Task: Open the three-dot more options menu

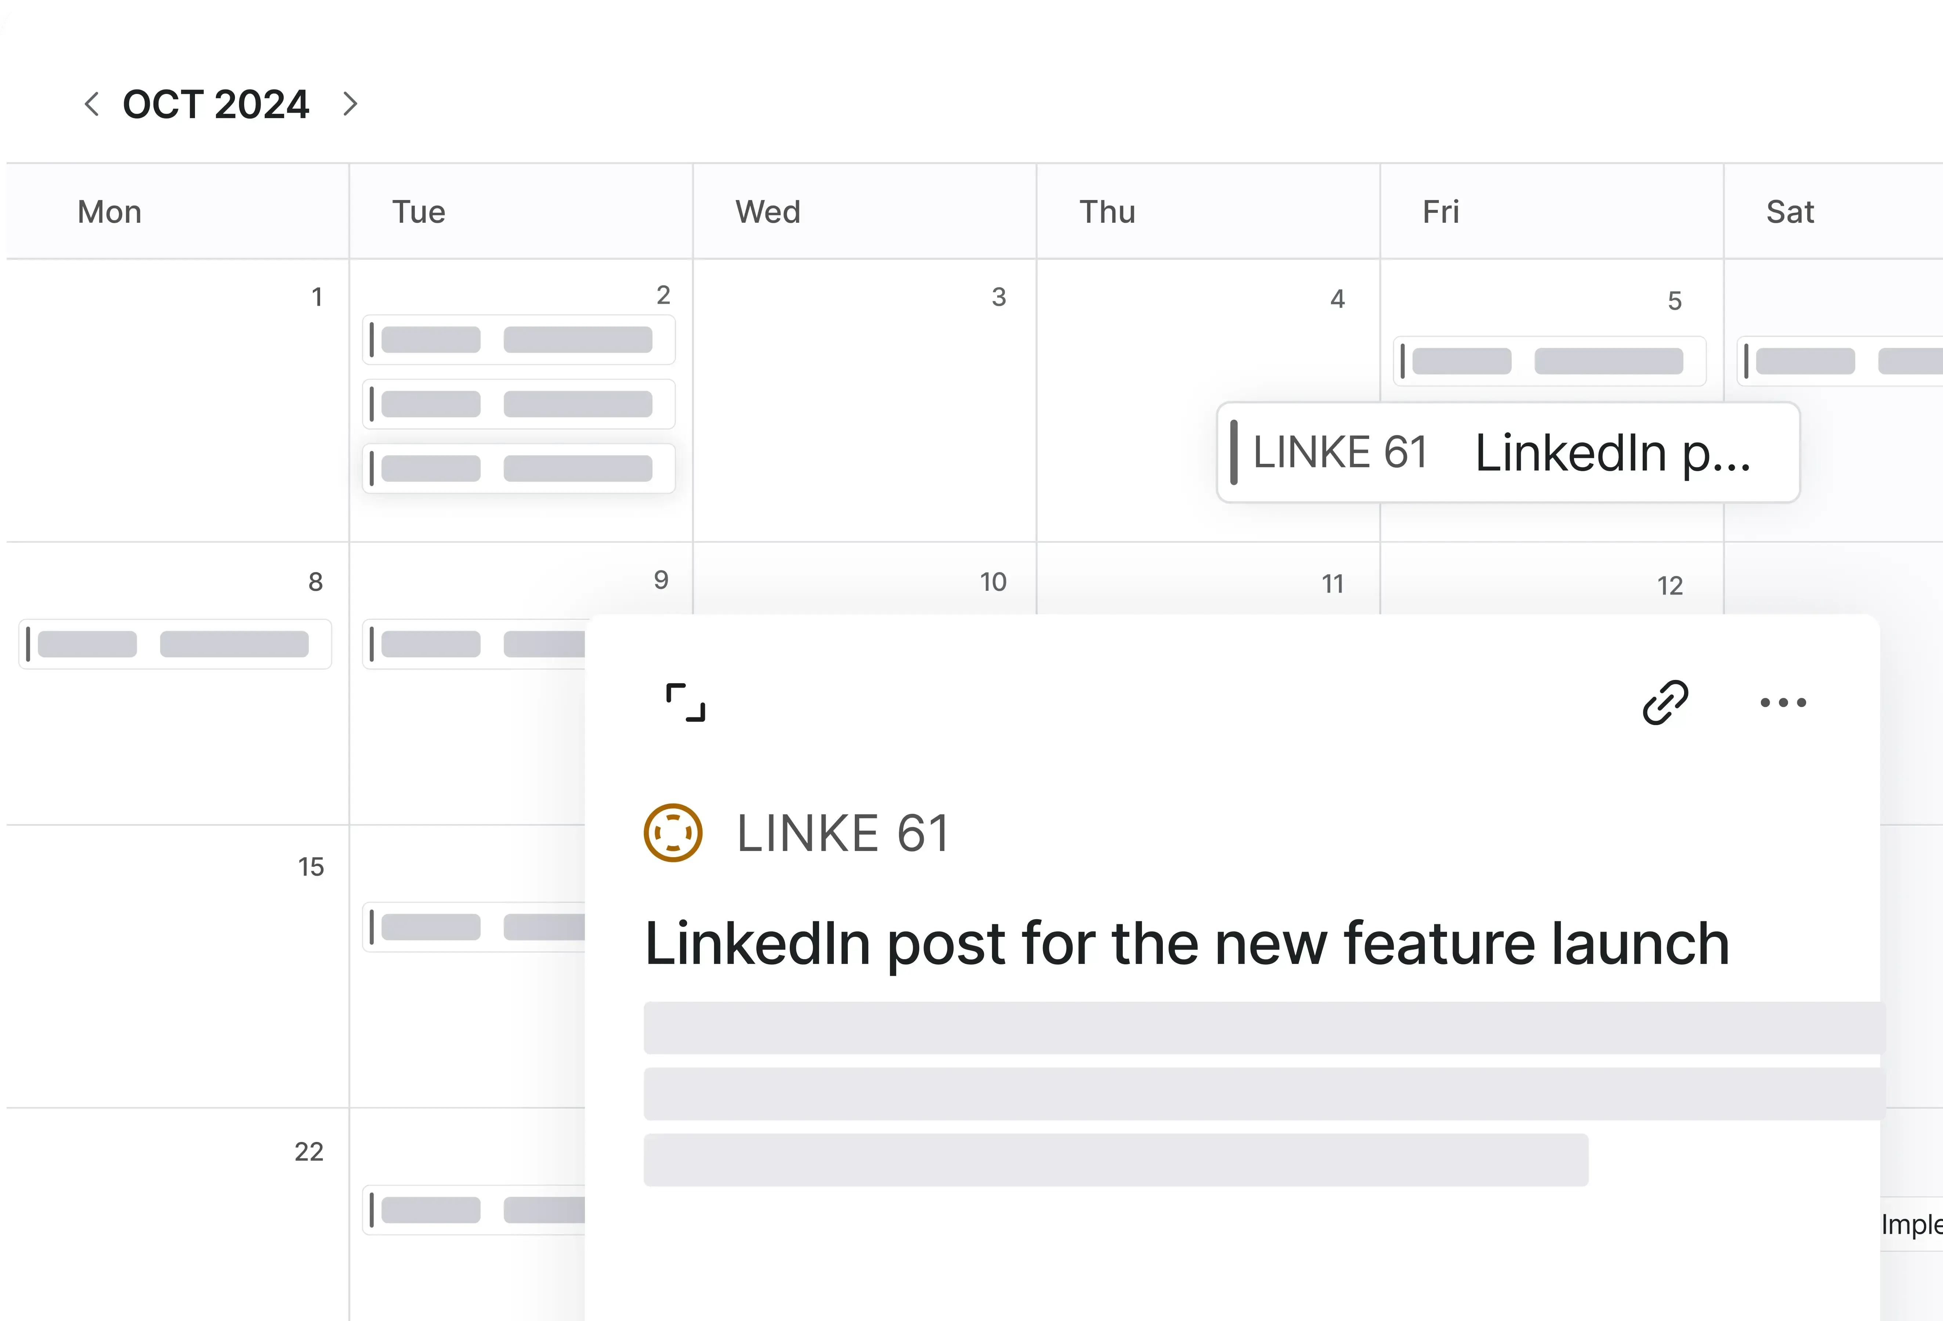Action: point(1783,703)
